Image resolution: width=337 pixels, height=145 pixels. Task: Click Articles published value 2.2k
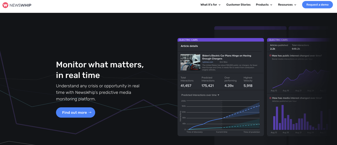tap(273, 49)
